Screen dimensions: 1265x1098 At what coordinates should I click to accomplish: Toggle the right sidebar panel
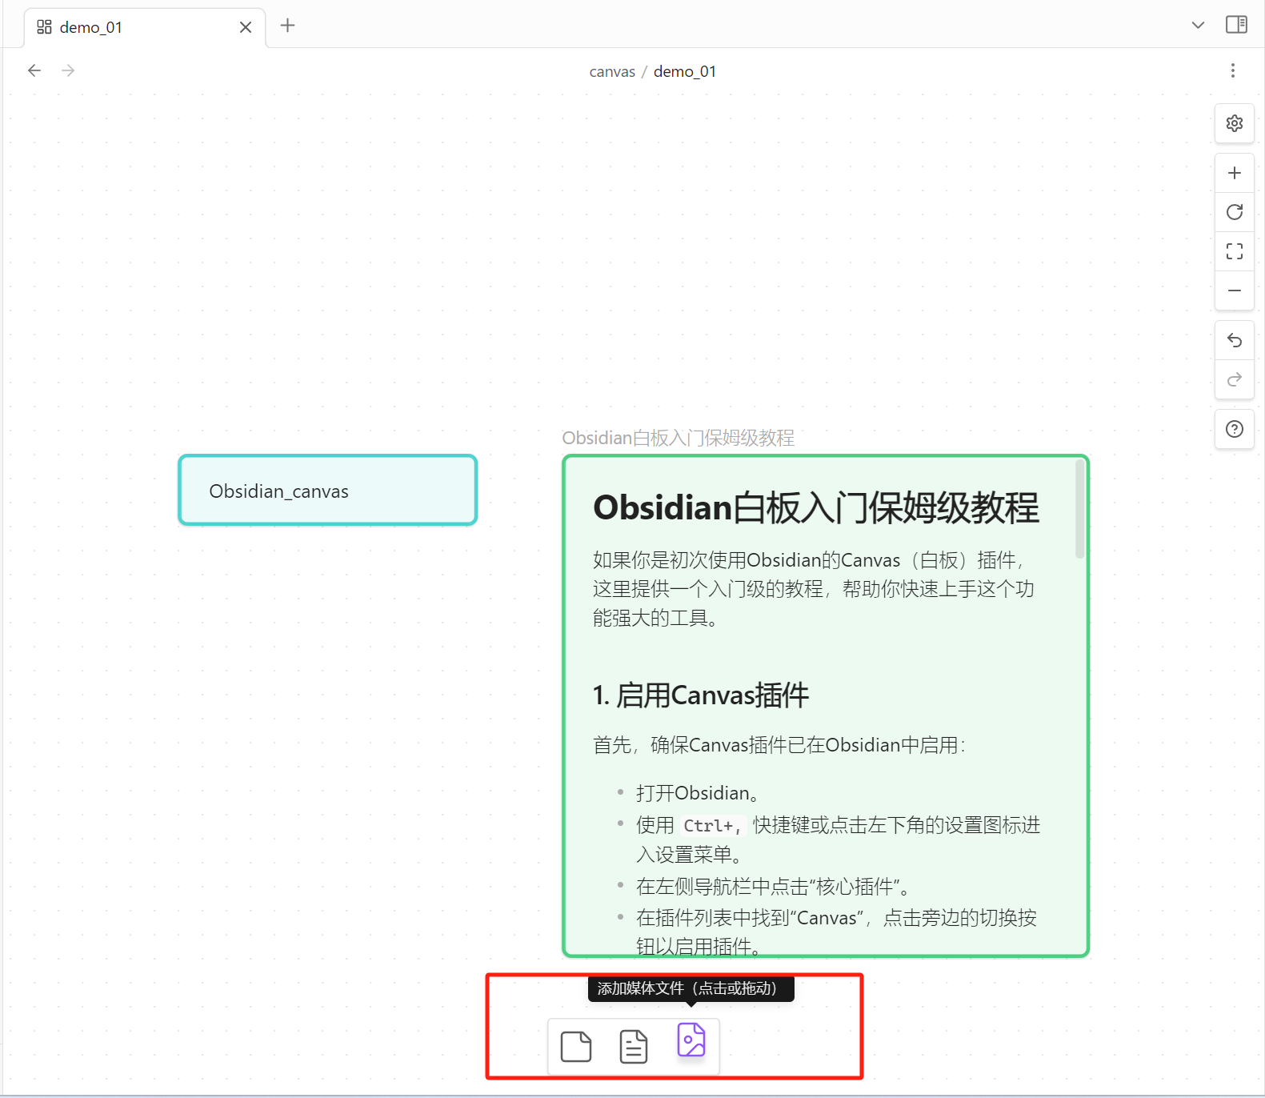(x=1236, y=25)
